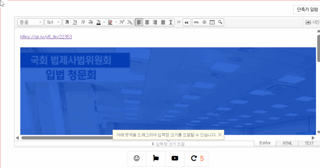Image resolution: width=320 pixels, height=168 pixels.
Task: Apply superscript formatting
Action: click(122, 22)
